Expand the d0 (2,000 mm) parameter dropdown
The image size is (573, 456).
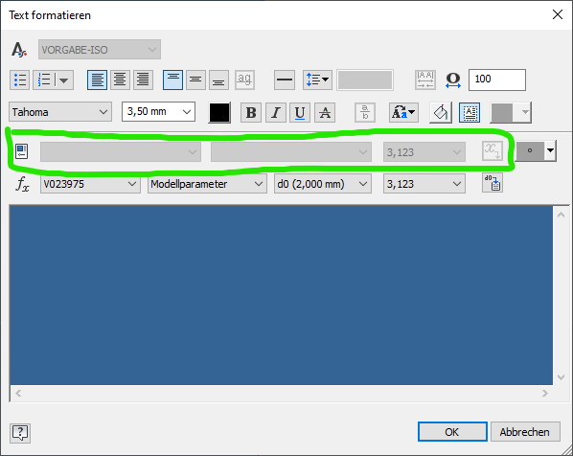pyautogui.click(x=323, y=184)
